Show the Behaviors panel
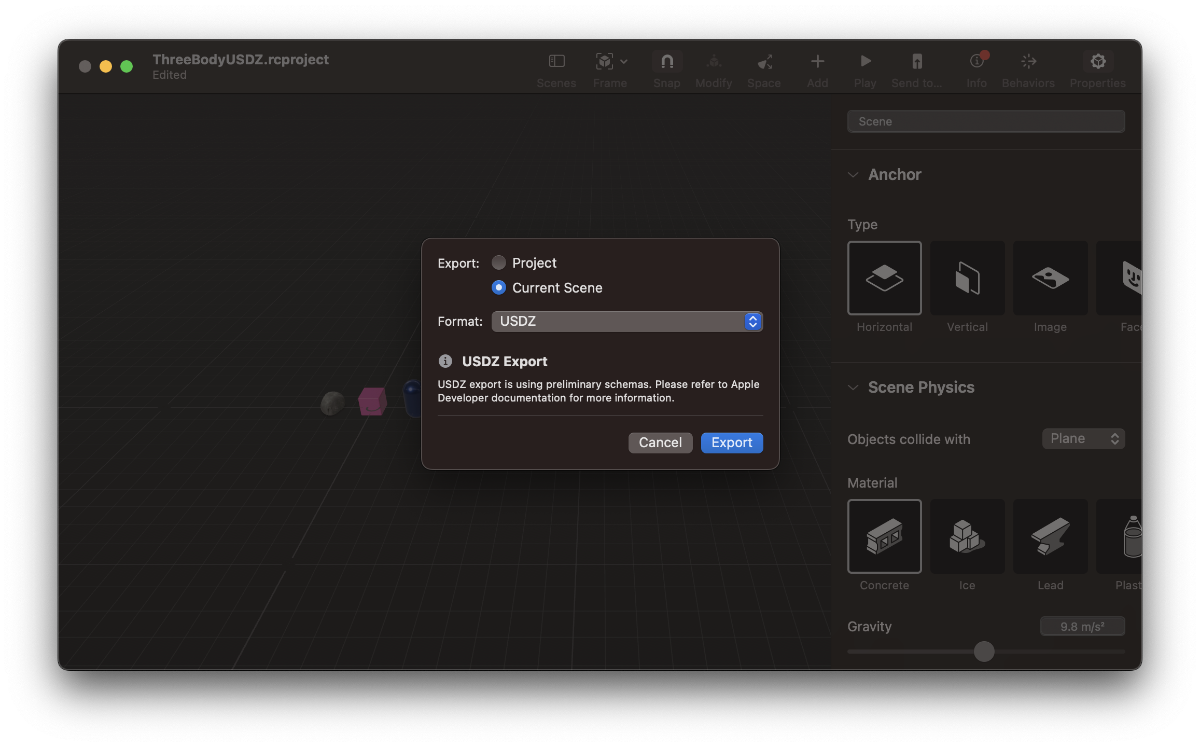1200x747 pixels. (1028, 62)
